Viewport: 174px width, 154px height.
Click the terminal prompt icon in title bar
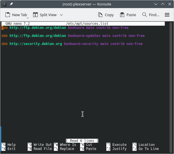[x=4, y=4]
